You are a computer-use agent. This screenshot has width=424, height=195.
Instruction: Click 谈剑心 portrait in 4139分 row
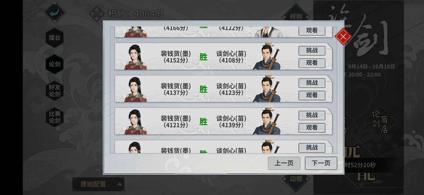pyautogui.click(x=266, y=121)
